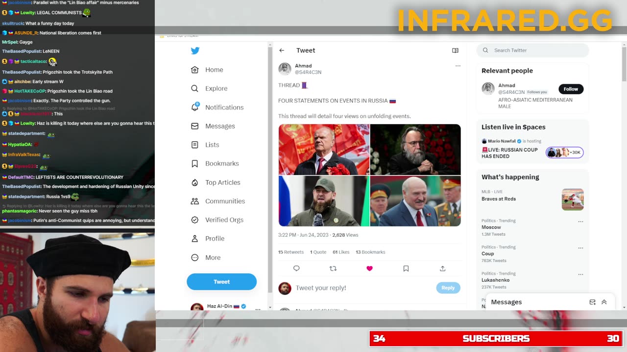Click the search magnifier icon
The image size is (627, 352).
(x=485, y=50)
